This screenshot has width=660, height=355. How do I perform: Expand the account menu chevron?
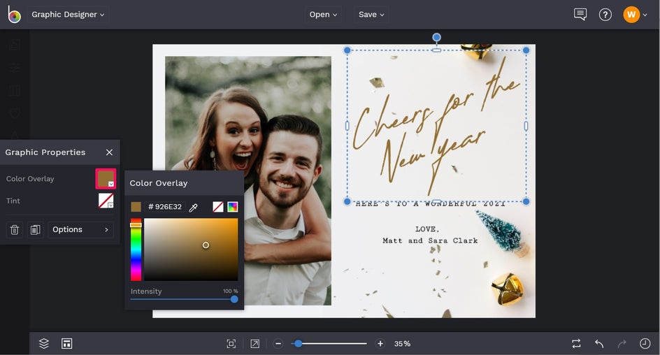pos(645,15)
